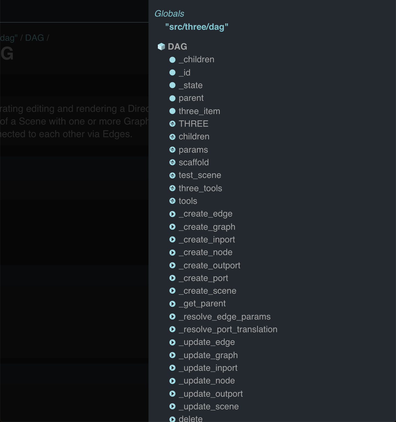Open the DAG breadcrumb link
The width and height of the screenshot is (396, 422).
35,37
